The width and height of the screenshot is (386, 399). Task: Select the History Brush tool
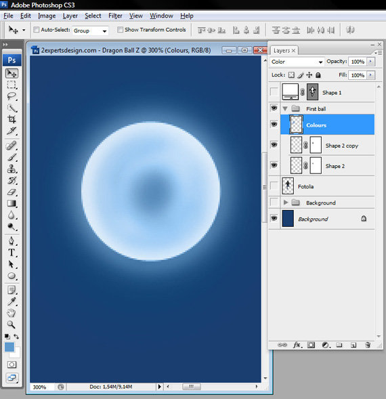click(12, 180)
